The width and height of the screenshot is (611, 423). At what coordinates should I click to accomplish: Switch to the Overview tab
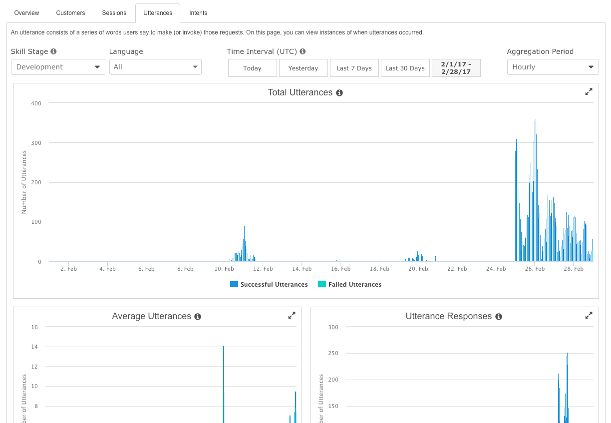[26, 13]
